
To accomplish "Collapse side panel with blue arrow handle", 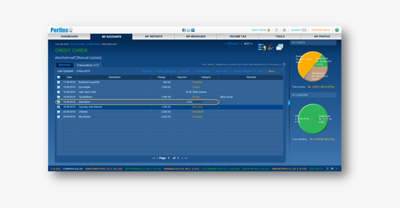I will tap(289, 103).
